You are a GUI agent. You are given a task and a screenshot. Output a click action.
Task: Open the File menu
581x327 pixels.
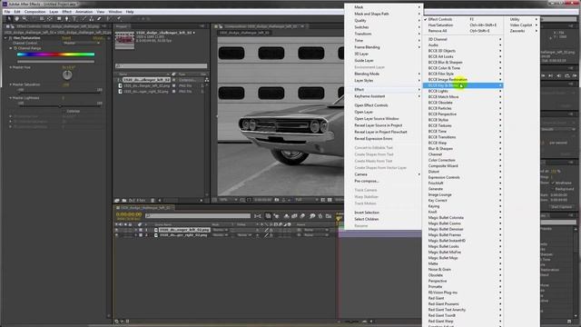click(7, 12)
